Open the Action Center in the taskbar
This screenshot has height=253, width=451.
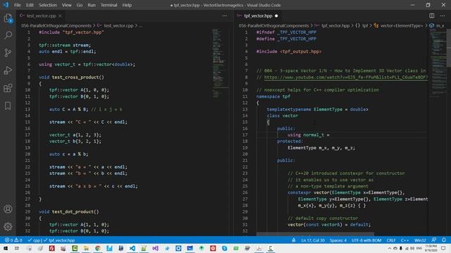click(443, 248)
